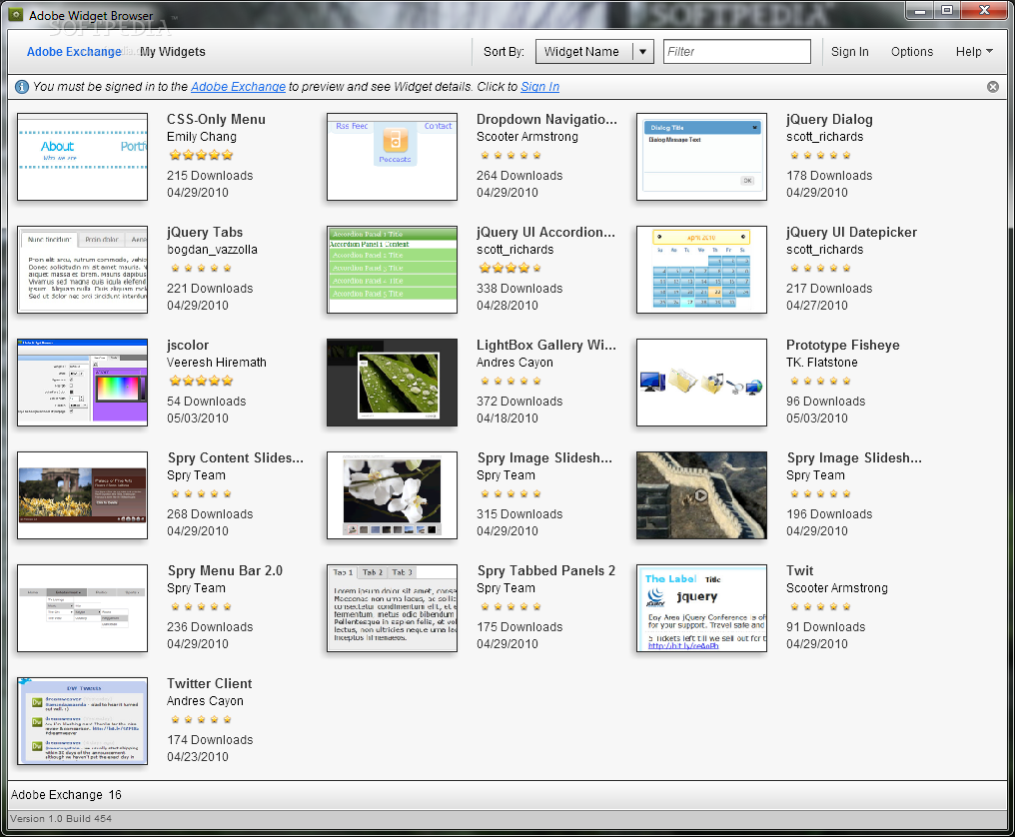Click the LightBox Gallery leaf thumbnail
Viewport: 1015px width, 837px height.
pyautogui.click(x=392, y=383)
